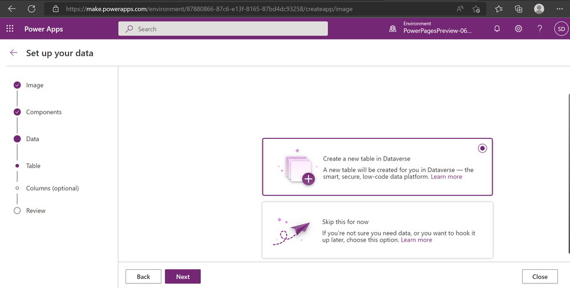Reload the page with refresh icon
The image size is (570, 288).
pos(31,9)
